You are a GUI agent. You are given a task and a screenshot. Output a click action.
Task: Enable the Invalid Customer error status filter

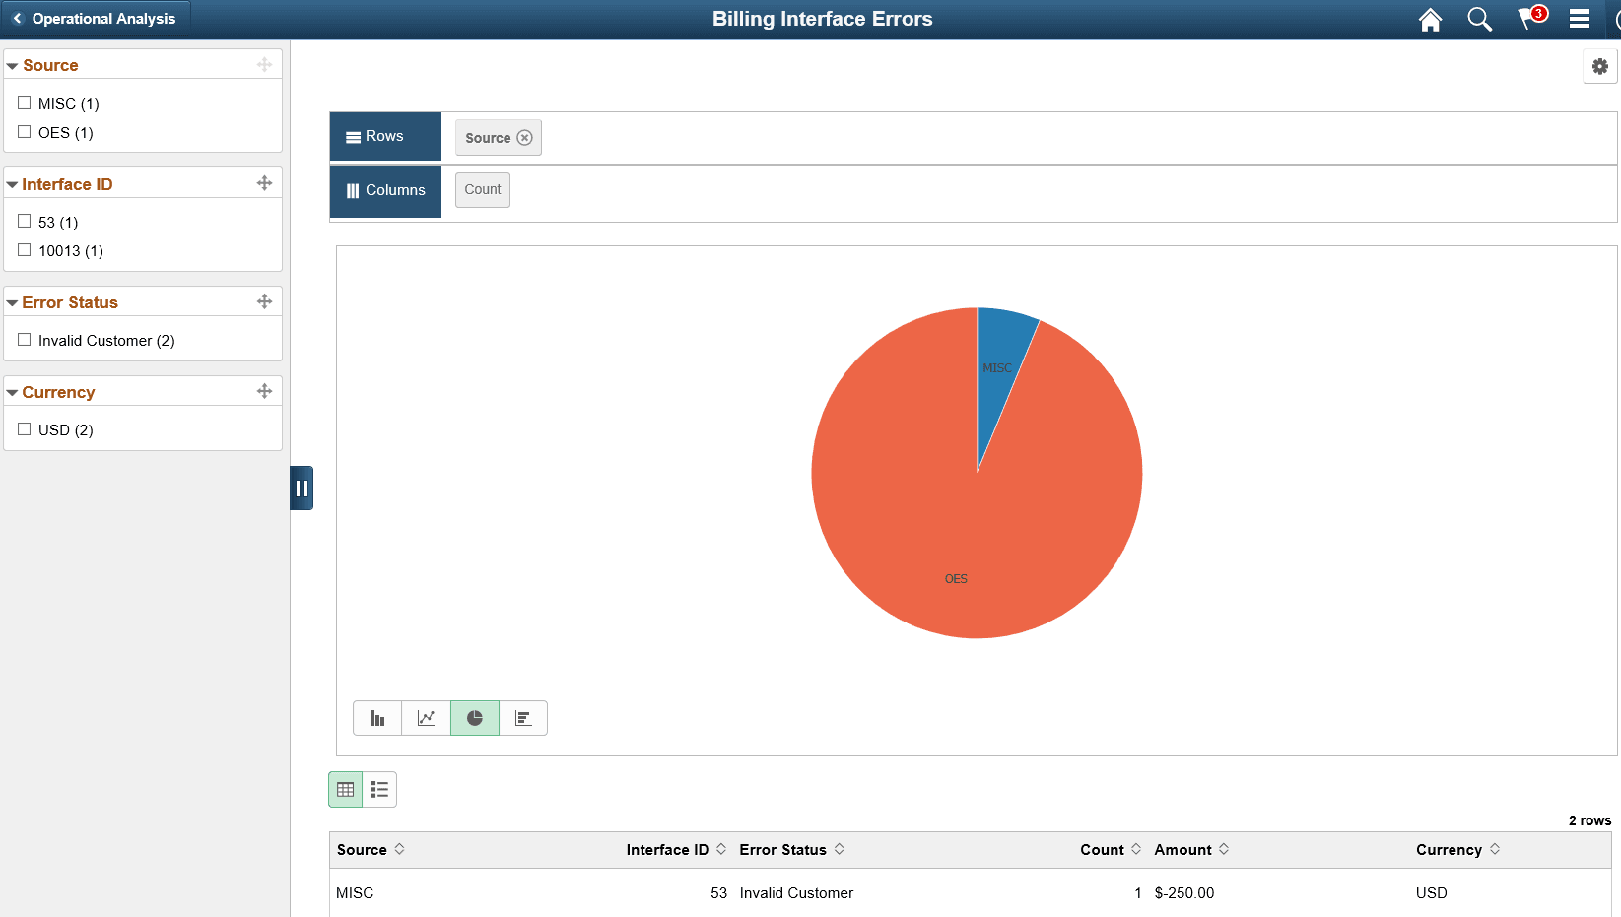pyautogui.click(x=25, y=340)
